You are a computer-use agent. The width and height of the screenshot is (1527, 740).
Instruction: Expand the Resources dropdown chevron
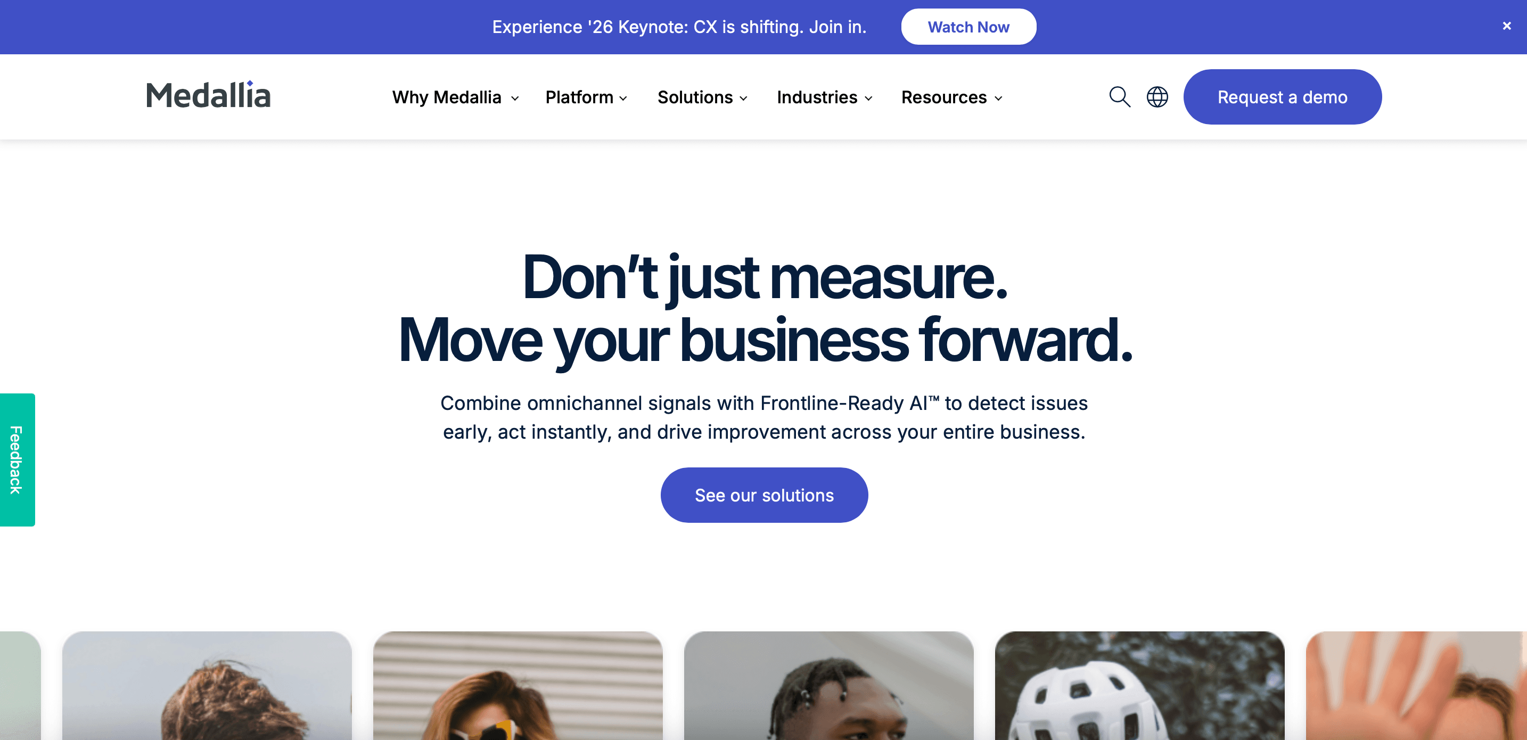pyautogui.click(x=998, y=98)
